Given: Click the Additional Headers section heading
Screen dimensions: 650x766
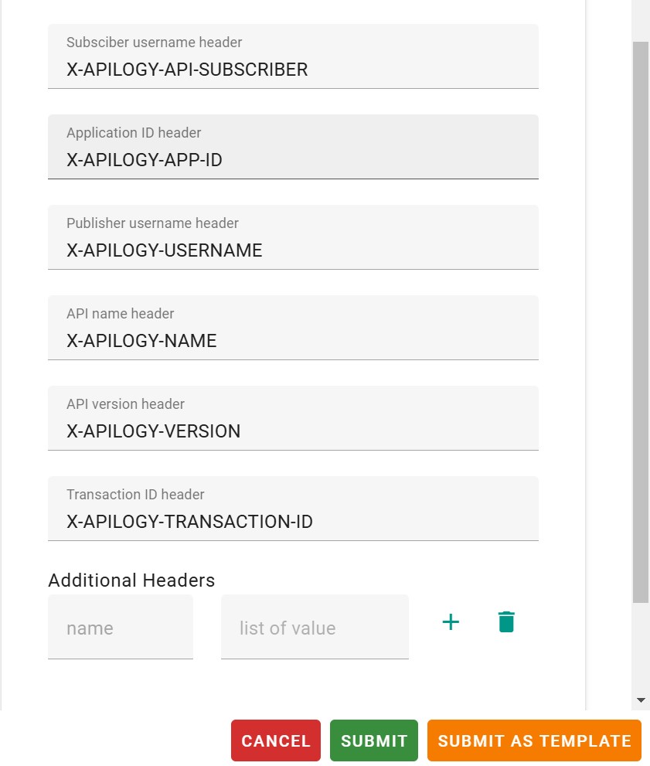Looking at the screenshot, I should 131,580.
